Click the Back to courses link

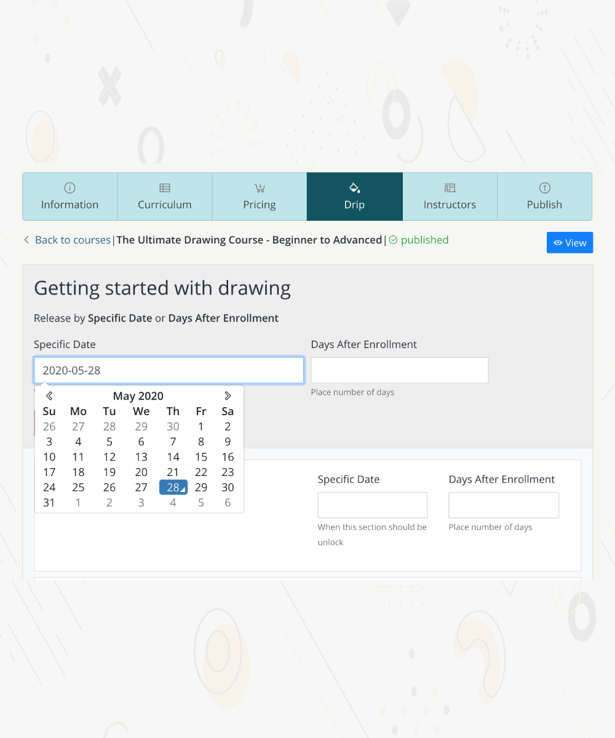pos(73,240)
